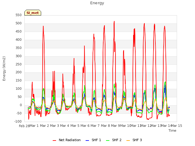
Task: Click the blue SHF 1 legend swatch
Action: (x=87, y=141)
